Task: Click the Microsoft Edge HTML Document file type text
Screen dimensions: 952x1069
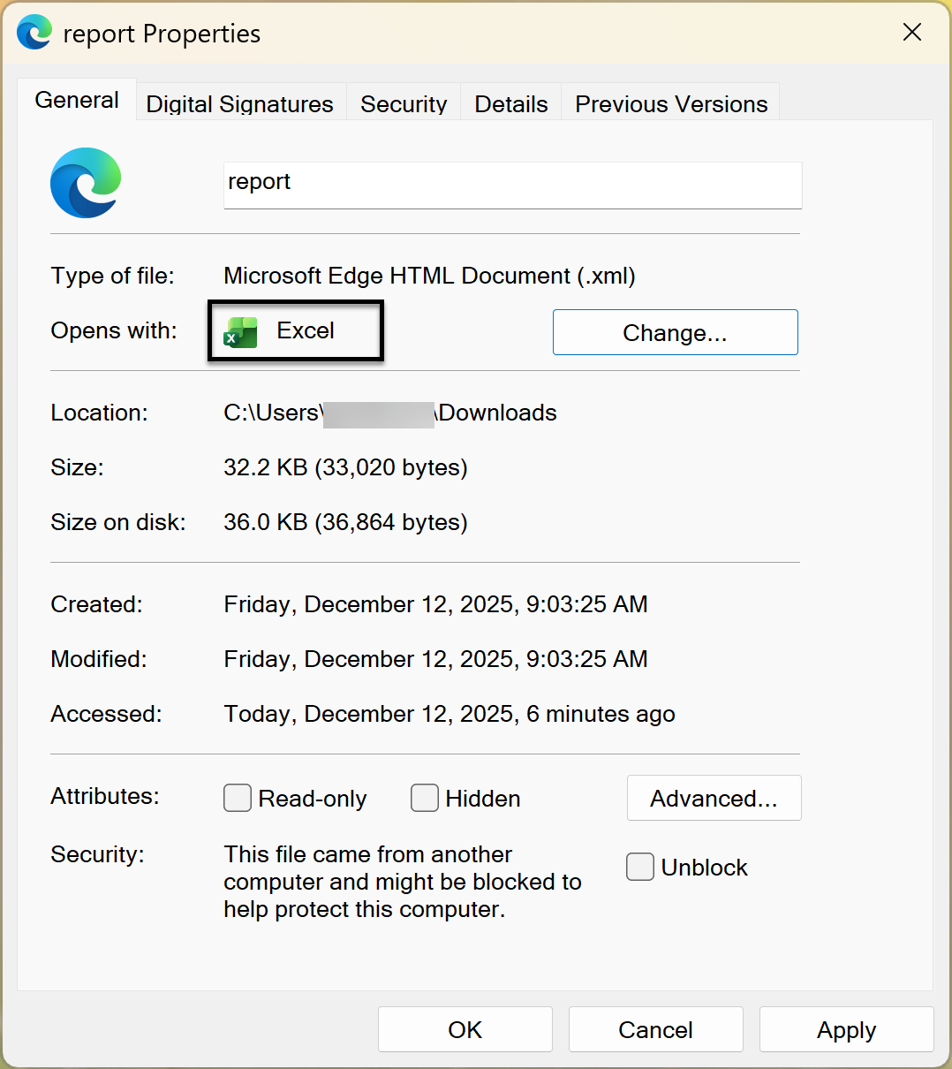Action: click(429, 276)
